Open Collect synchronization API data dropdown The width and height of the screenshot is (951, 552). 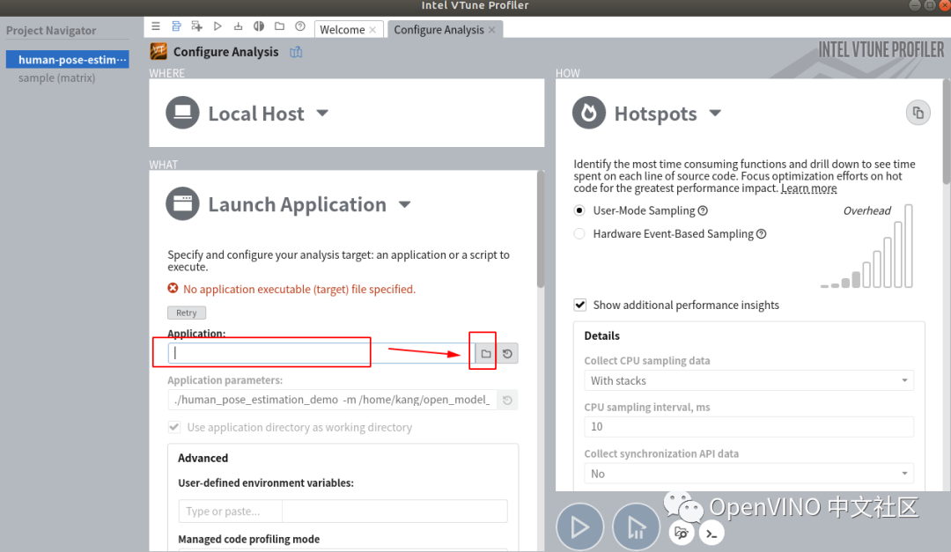[749, 474]
